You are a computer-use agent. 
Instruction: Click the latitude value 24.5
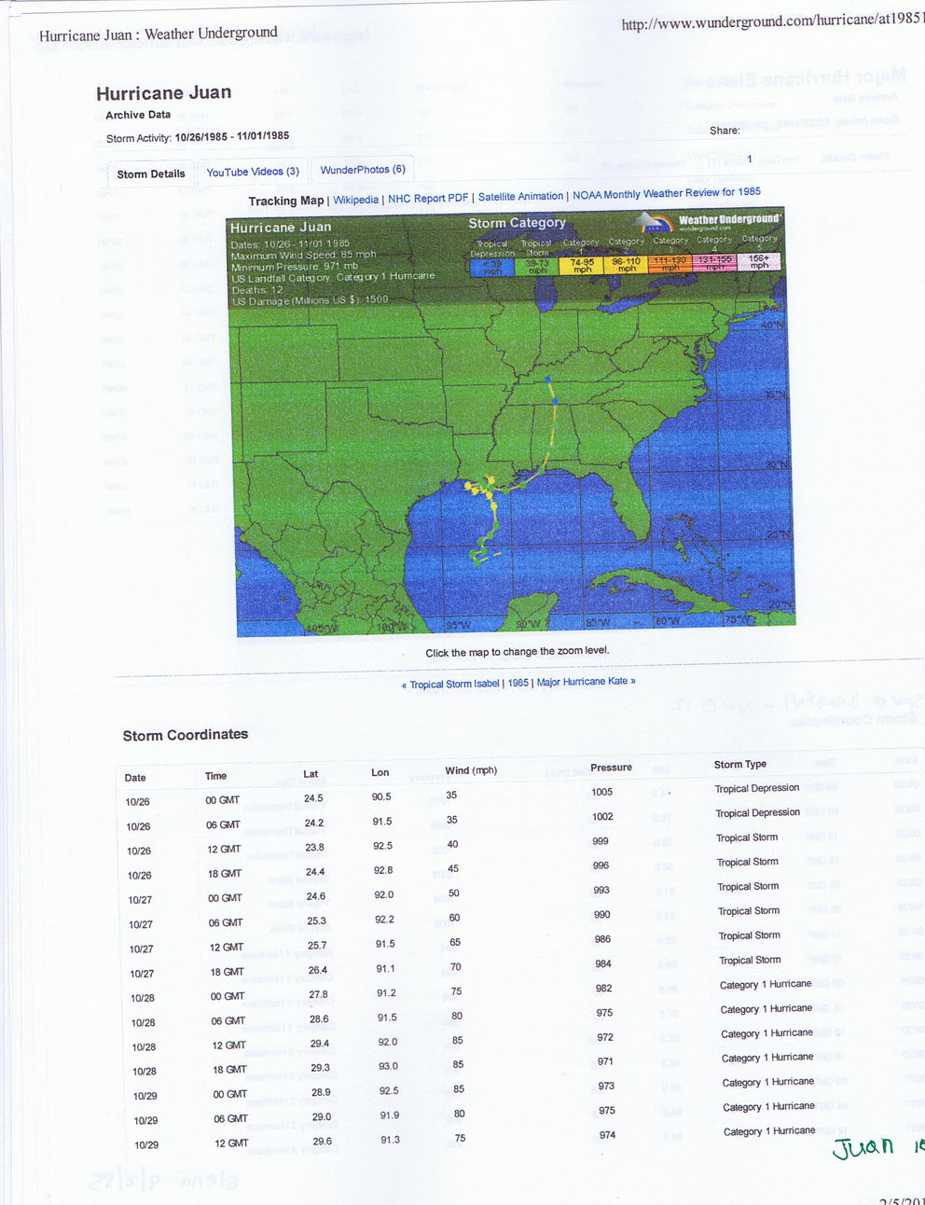[313, 798]
